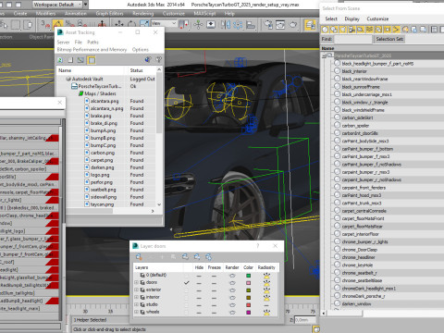Click the teapot Render Production icon
444x333 pixels.
(x=293, y=24)
